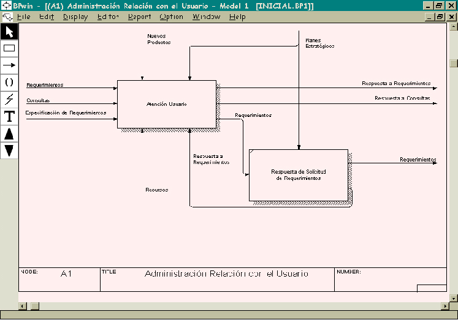Open the Display menu
Image resolution: width=458 pixels, height=320 pixels.
pos(75,17)
